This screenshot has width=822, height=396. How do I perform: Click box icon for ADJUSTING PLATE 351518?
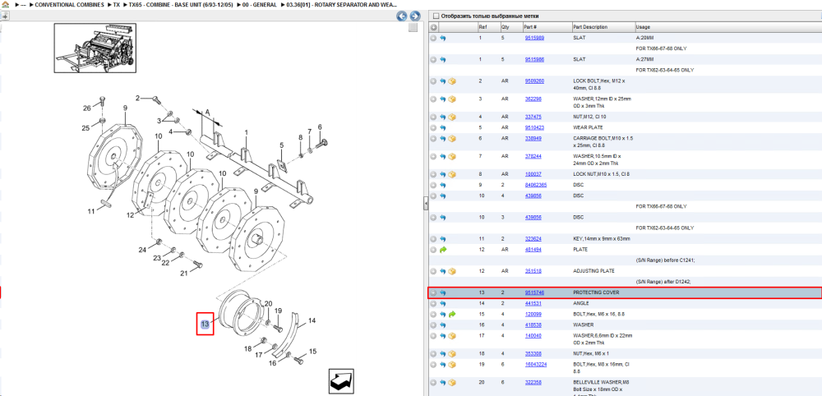(x=452, y=271)
